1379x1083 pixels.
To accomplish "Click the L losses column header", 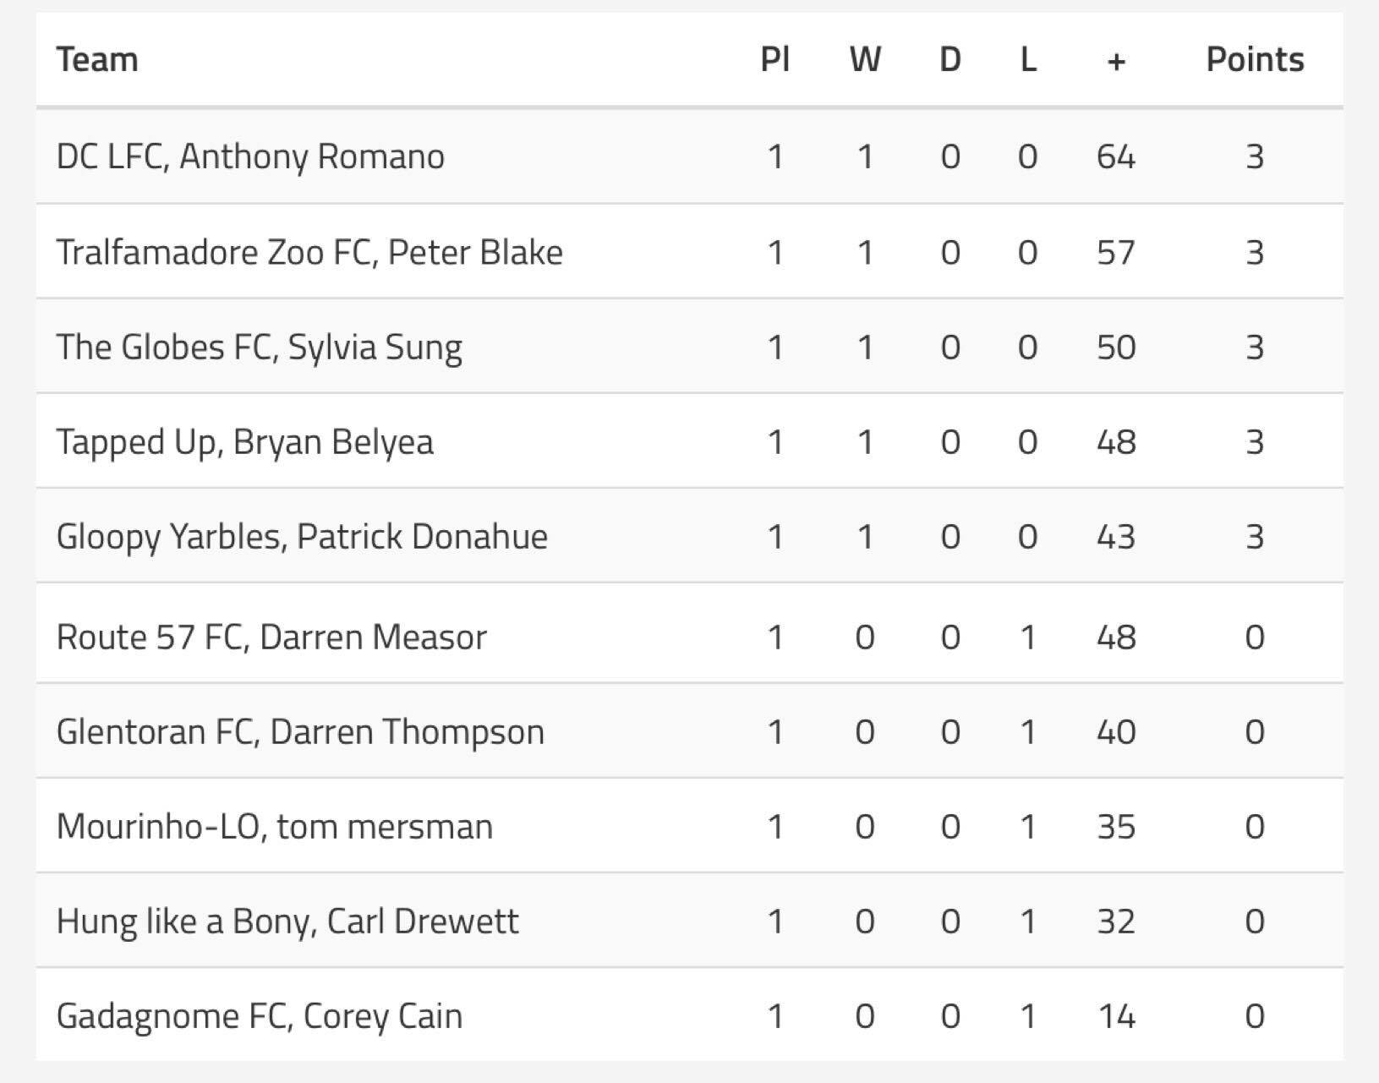I will pyautogui.click(x=1028, y=60).
